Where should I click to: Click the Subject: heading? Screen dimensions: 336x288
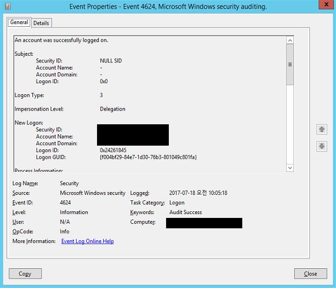coord(24,54)
